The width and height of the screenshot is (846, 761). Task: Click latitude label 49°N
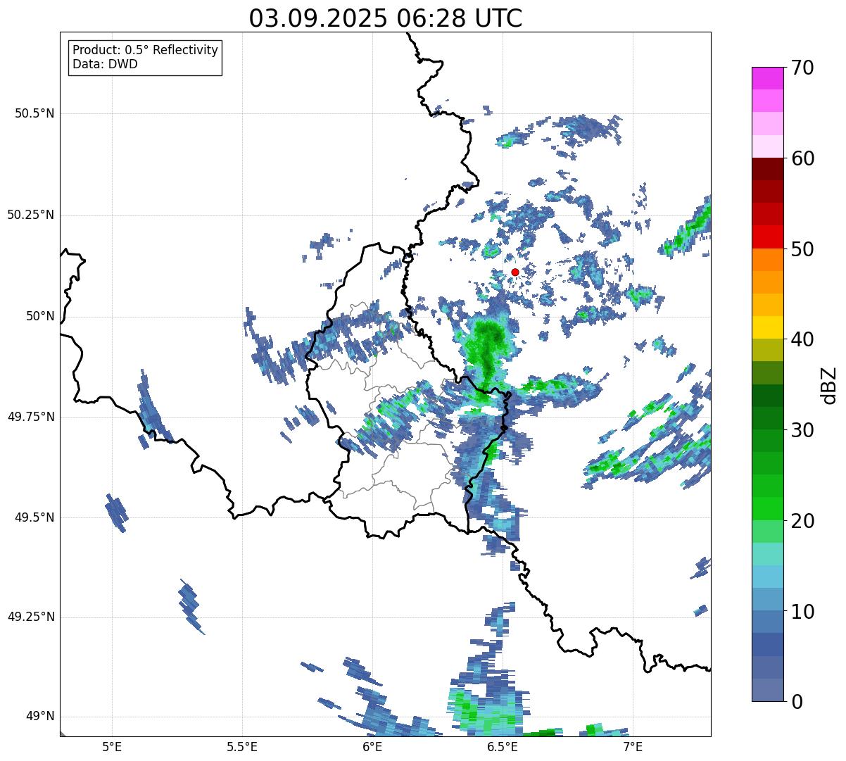[40, 717]
